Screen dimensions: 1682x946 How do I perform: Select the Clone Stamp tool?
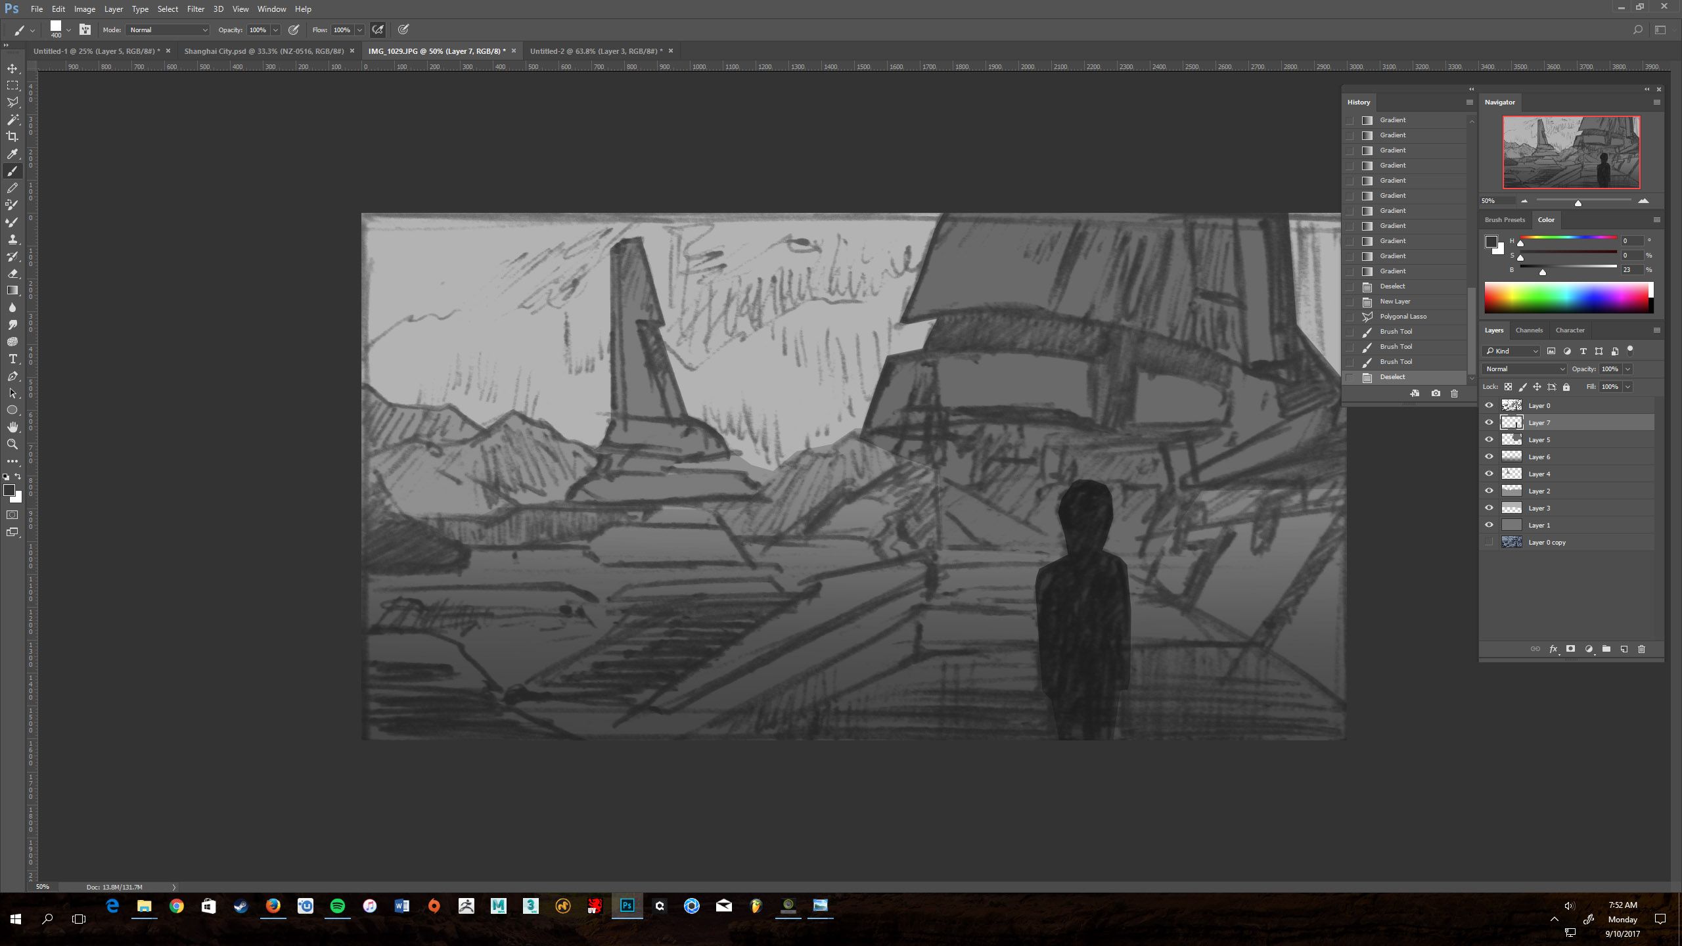pos(12,239)
